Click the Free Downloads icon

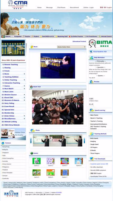point(92,159)
